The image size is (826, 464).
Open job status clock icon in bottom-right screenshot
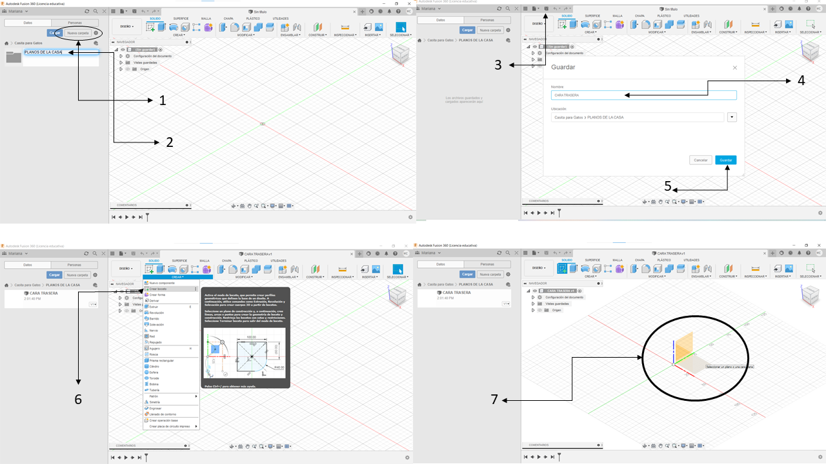(x=790, y=253)
